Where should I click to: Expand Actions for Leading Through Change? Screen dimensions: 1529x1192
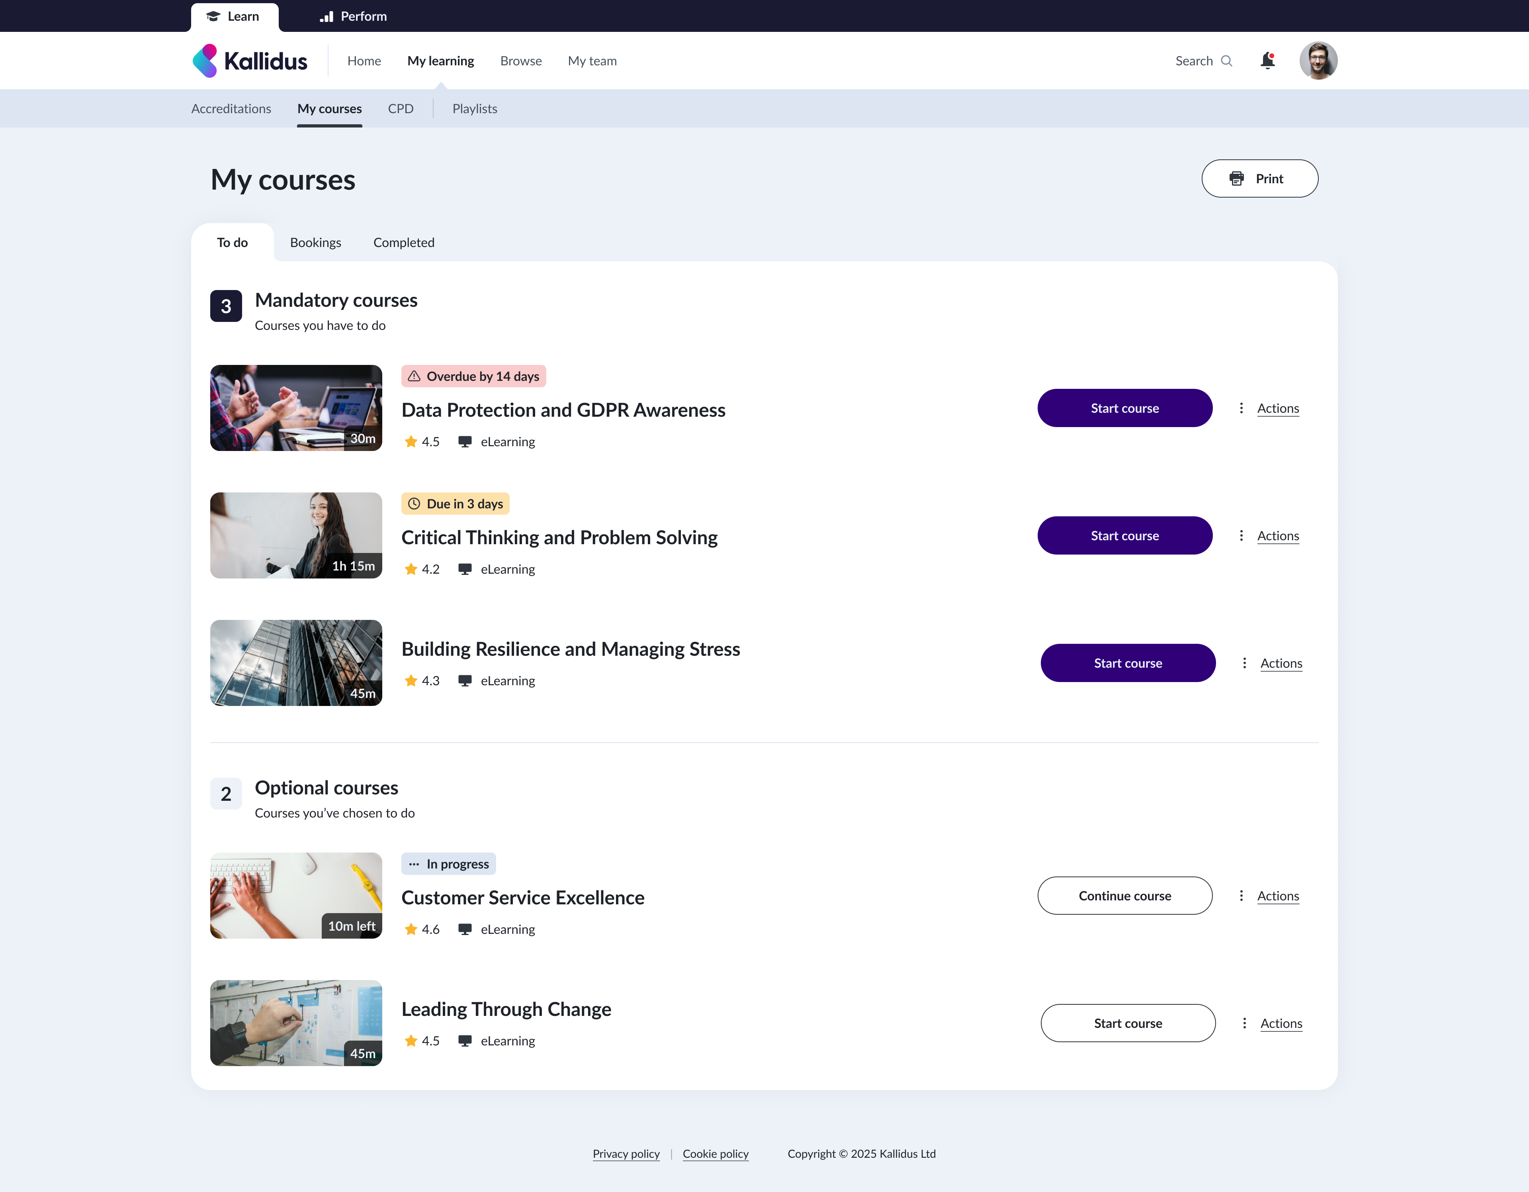pos(1281,1023)
